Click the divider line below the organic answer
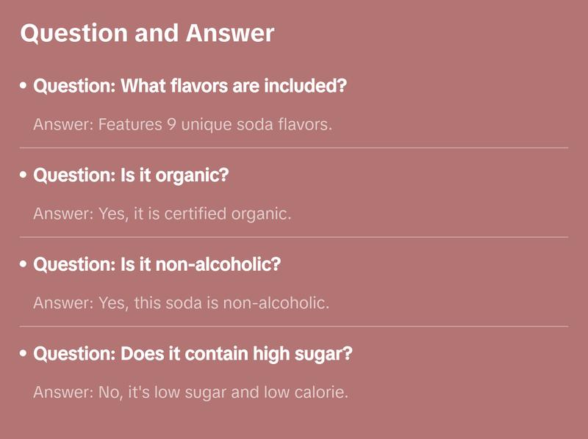 tap(294, 237)
